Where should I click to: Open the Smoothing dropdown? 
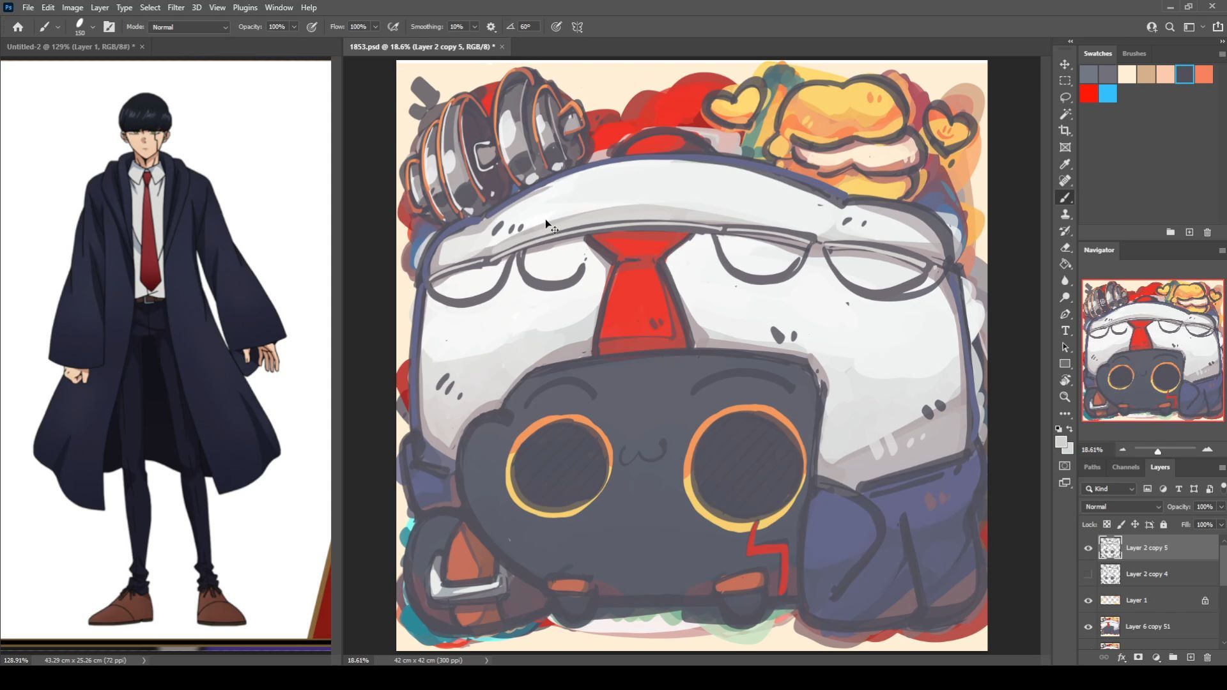[475, 27]
